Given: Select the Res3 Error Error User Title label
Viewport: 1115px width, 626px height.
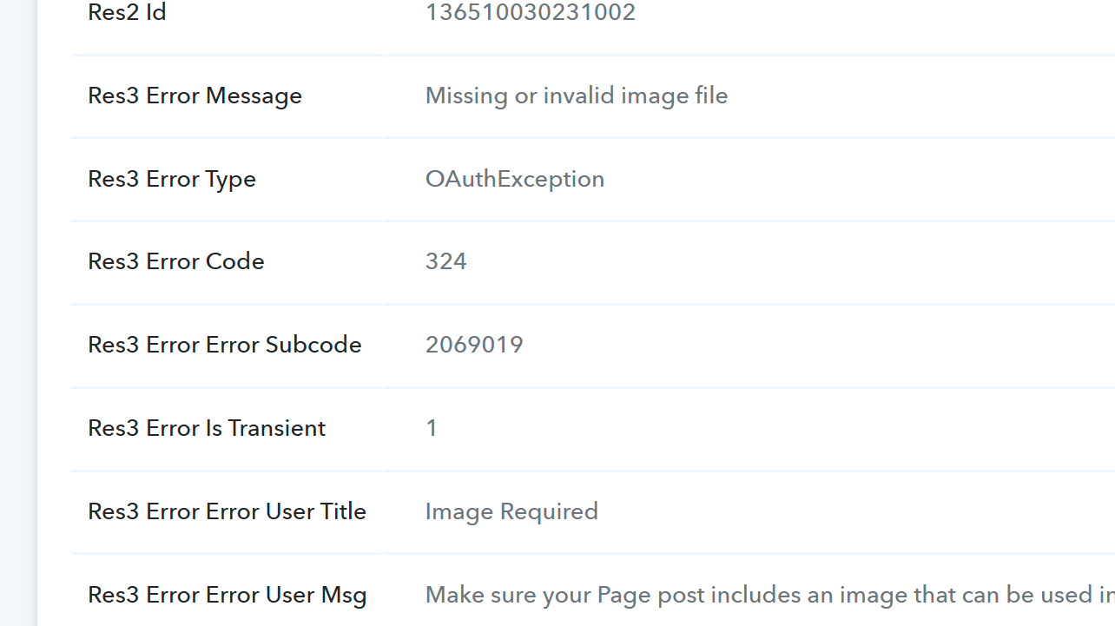Looking at the screenshot, I should [x=228, y=511].
